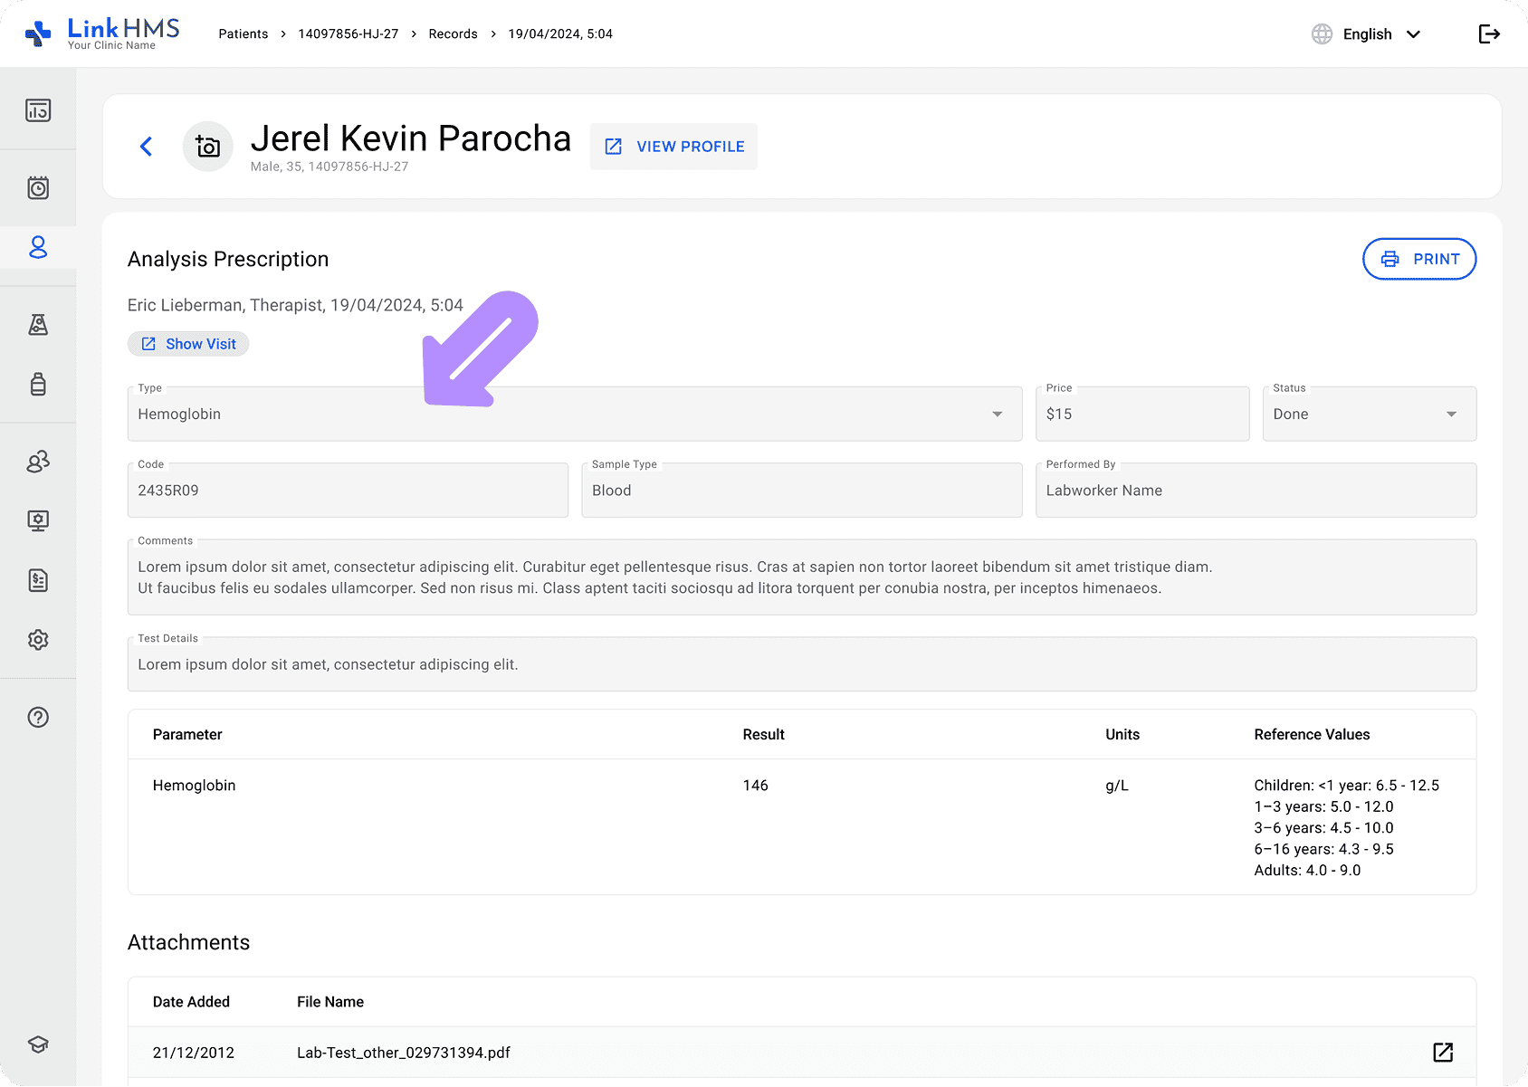1528x1087 pixels.
Task: Go to Patients breadcrumb
Action: coord(244,34)
